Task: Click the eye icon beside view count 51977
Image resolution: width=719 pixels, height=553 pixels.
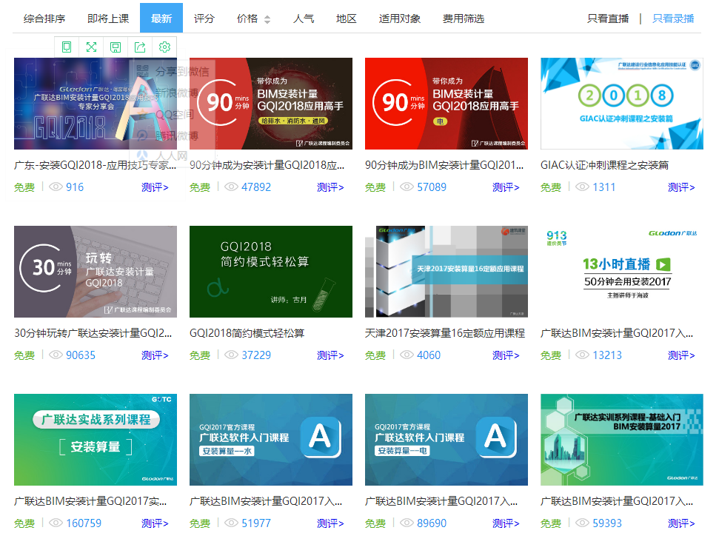Action: point(231,523)
